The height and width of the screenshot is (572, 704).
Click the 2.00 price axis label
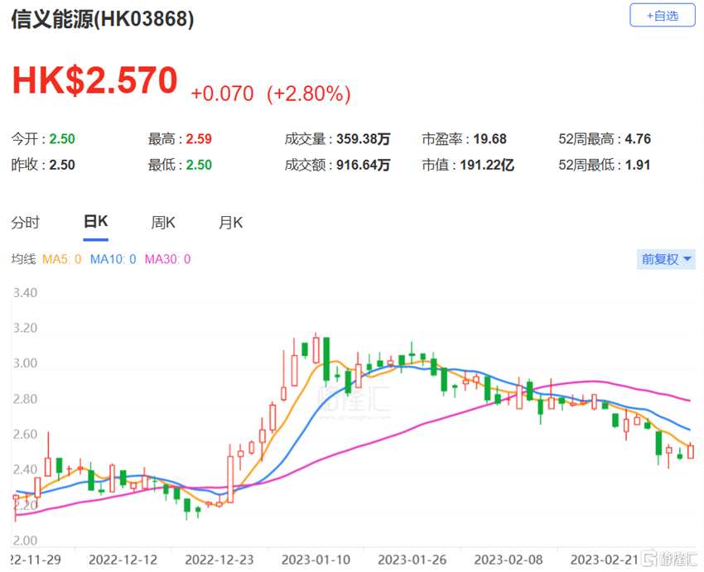(x=25, y=541)
